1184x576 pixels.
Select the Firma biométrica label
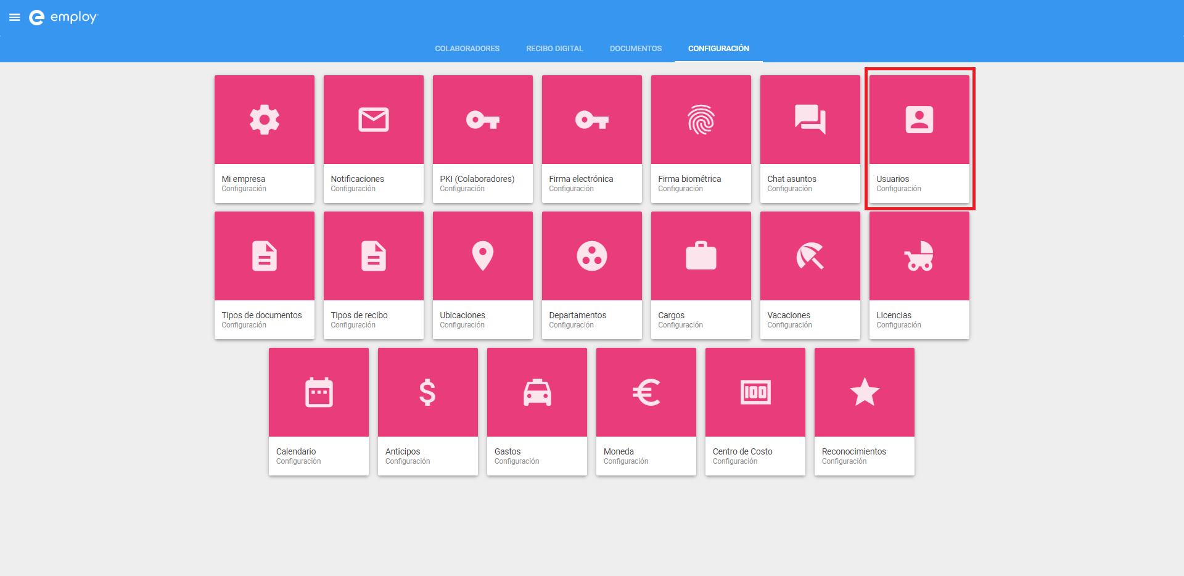click(689, 179)
